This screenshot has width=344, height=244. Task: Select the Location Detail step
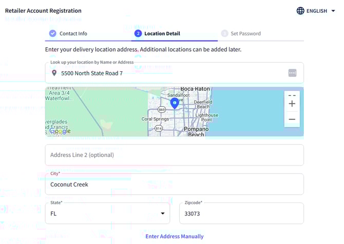pos(162,33)
